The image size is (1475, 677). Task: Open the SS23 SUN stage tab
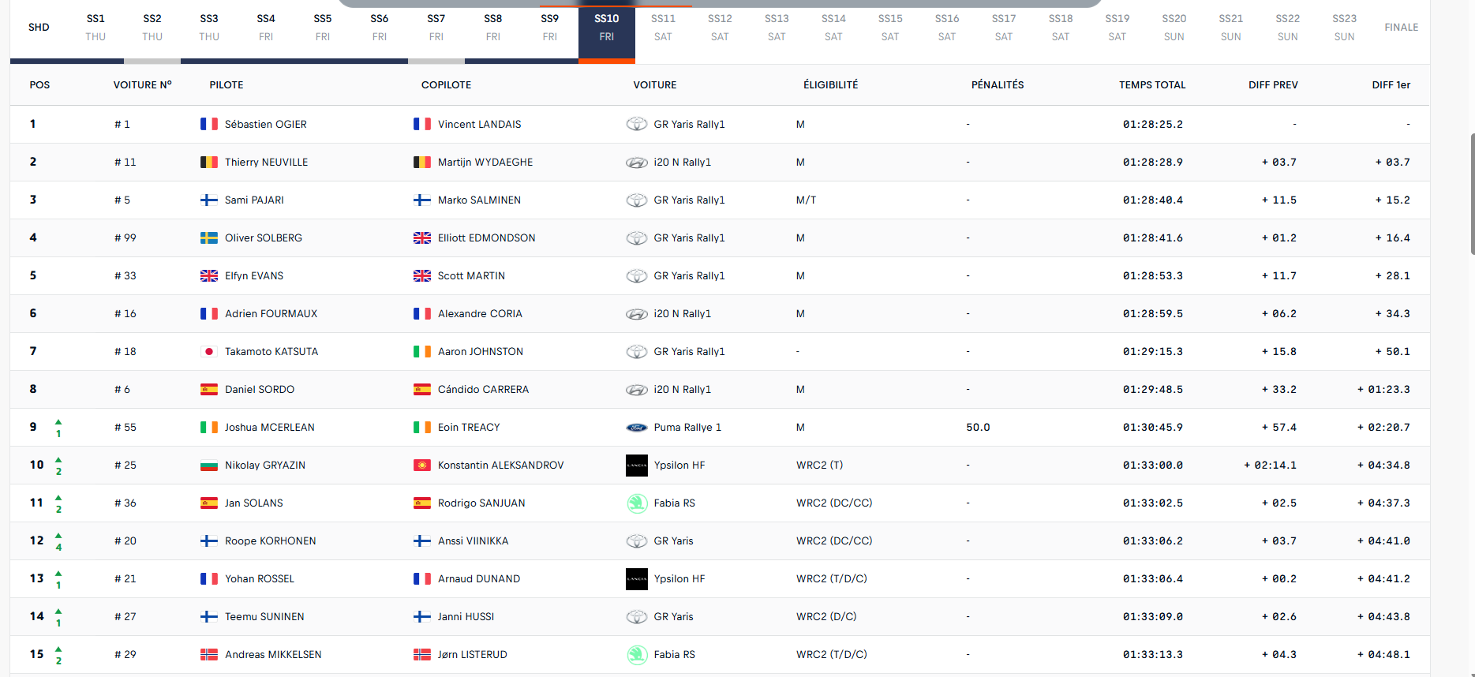pos(1345,28)
